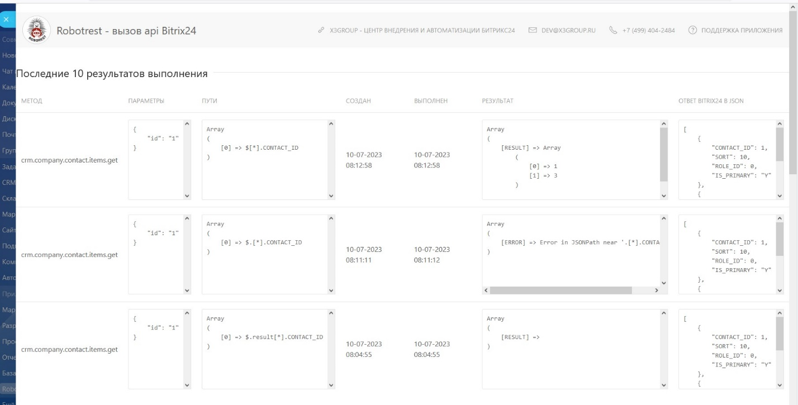Click the envelope email icon
This screenshot has height=405, width=798.
click(x=533, y=30)
